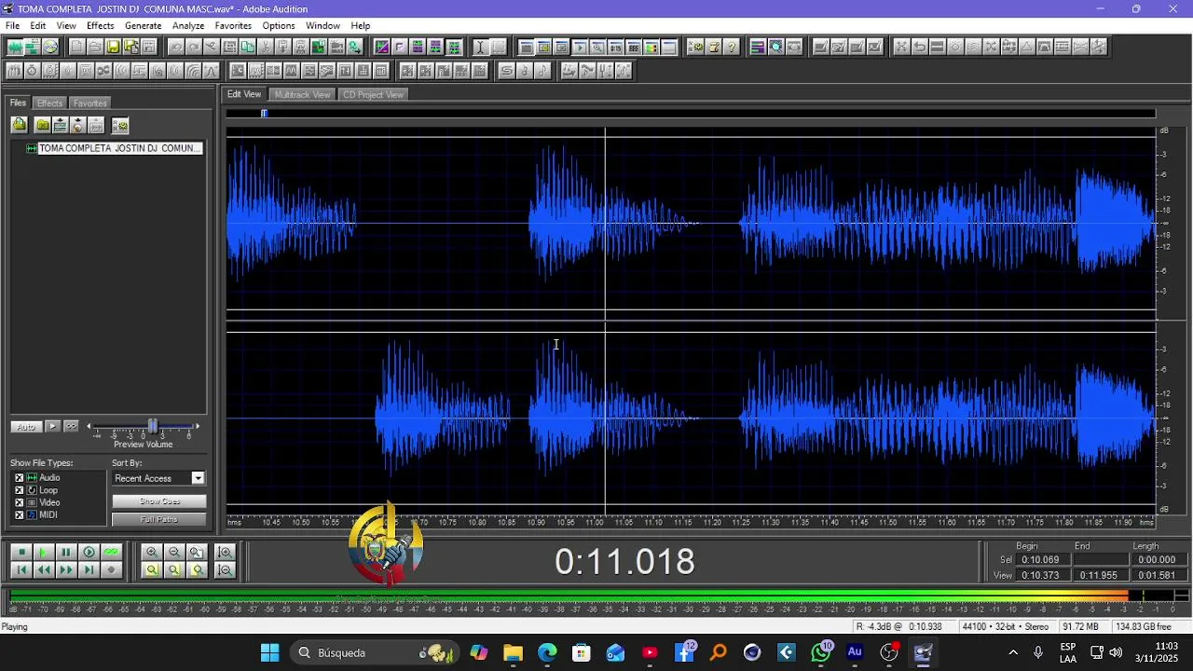1193x671 pixels.
Task: Open Adobe Audition Au taskbar icon
Action: tap(855, 652)
